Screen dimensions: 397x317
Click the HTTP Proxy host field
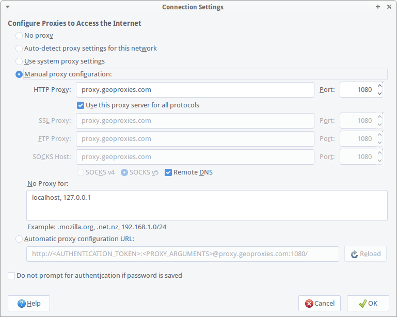(x=195, y=90)
